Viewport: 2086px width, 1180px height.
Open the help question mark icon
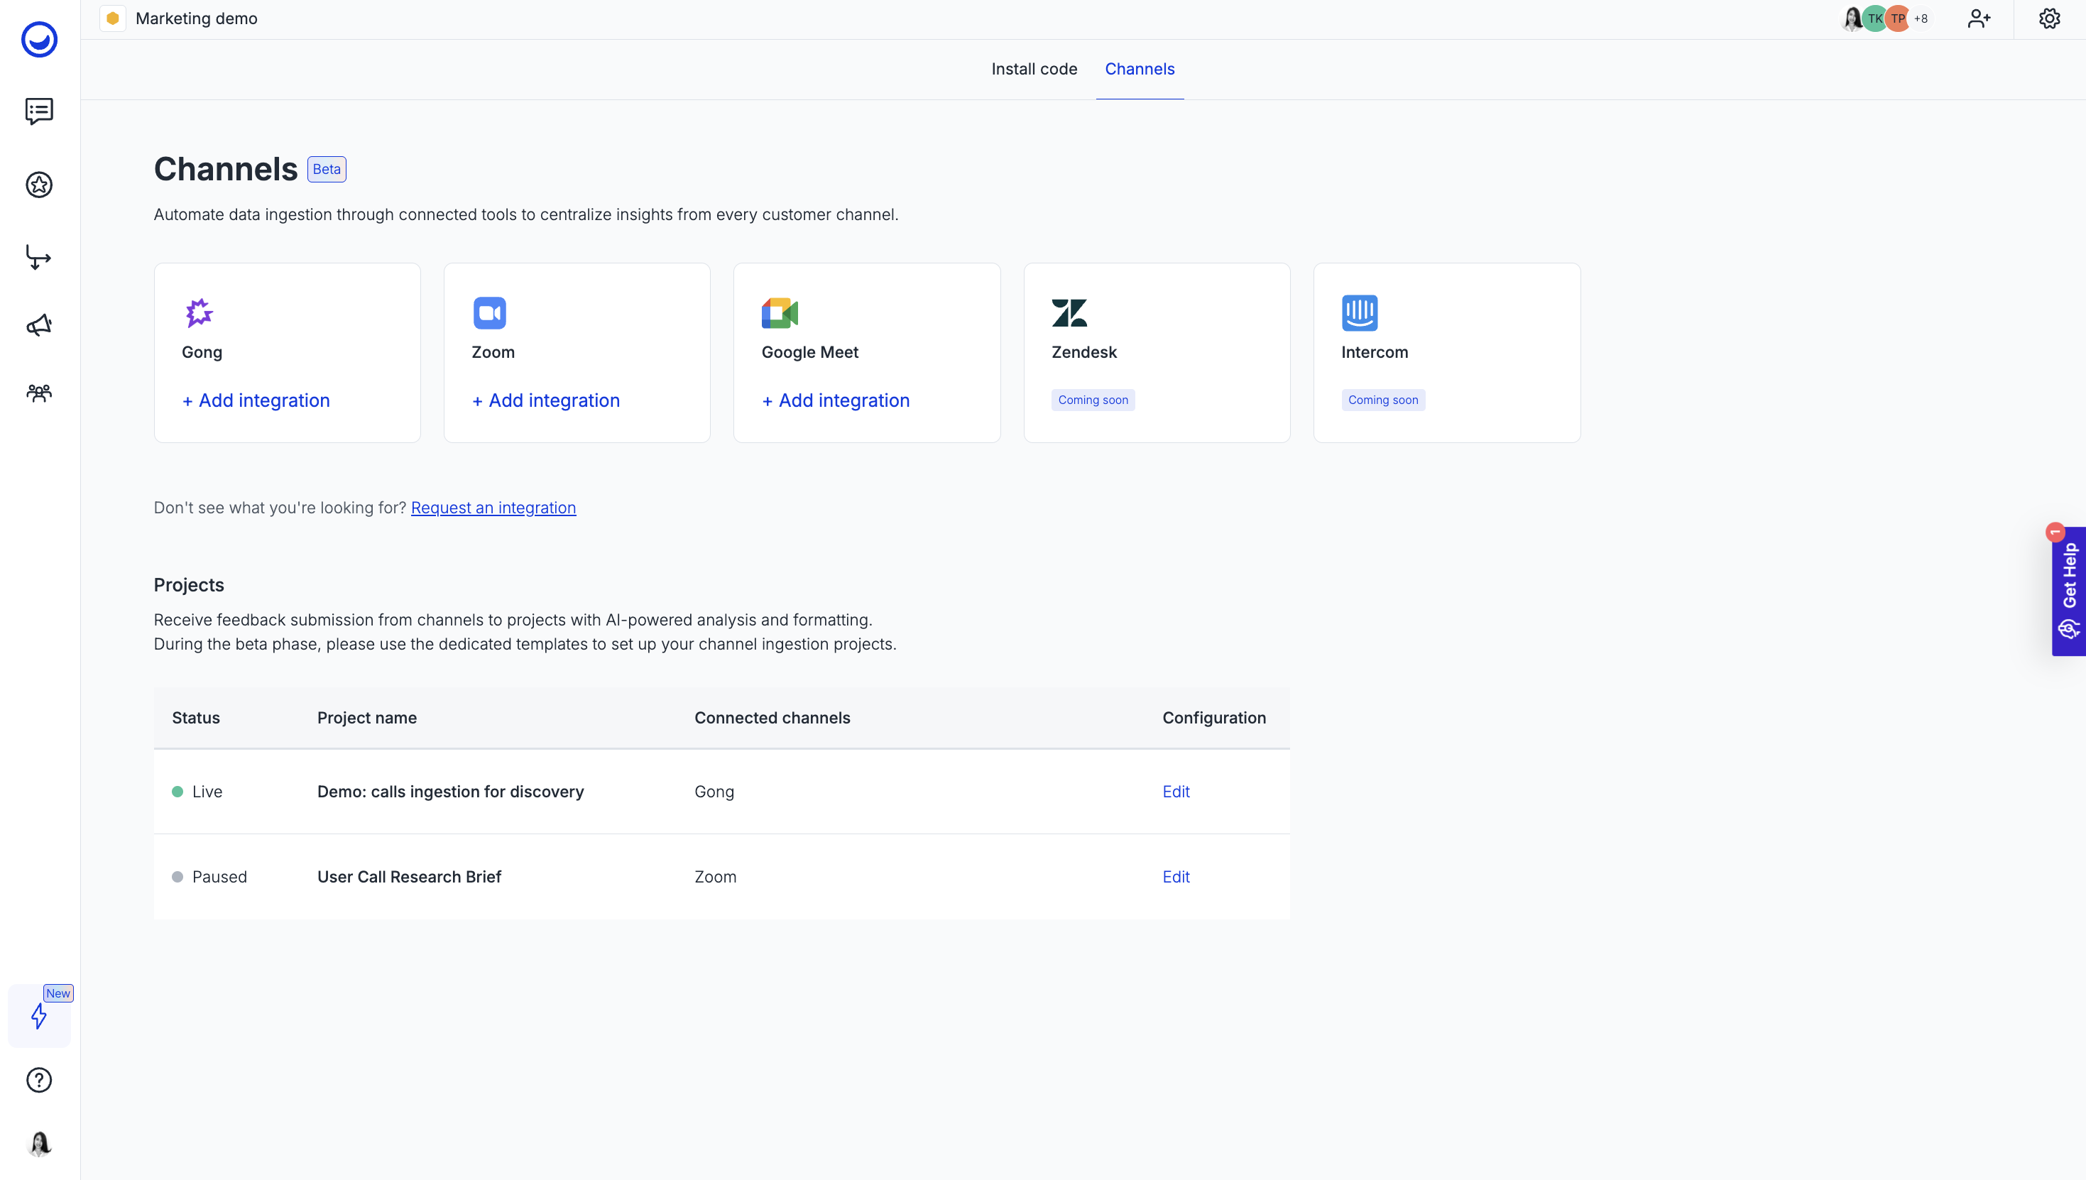tap(39, 1081)
